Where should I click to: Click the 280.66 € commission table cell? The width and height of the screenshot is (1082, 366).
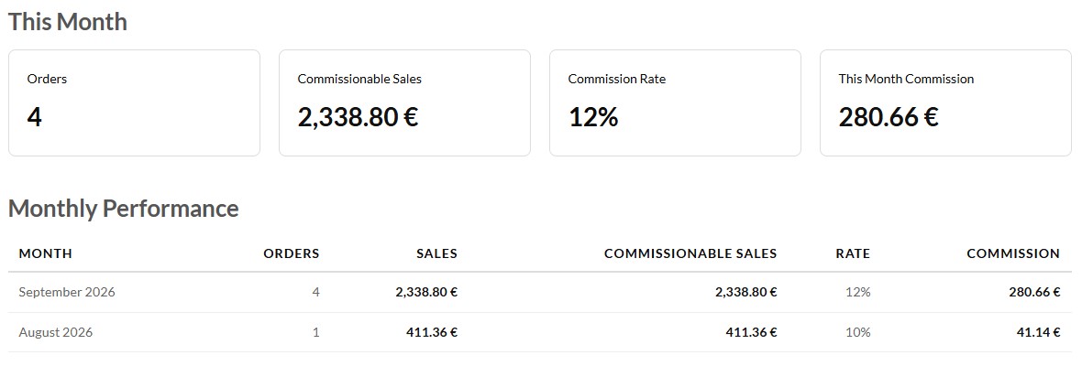click(x=1034, y=293)
